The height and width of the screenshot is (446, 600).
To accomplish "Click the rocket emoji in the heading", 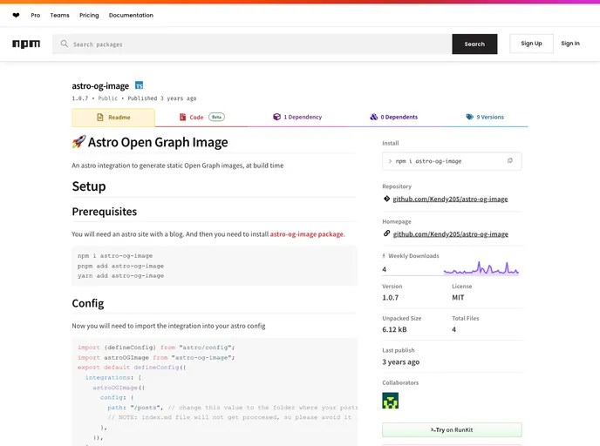I will tap(78, 142).
